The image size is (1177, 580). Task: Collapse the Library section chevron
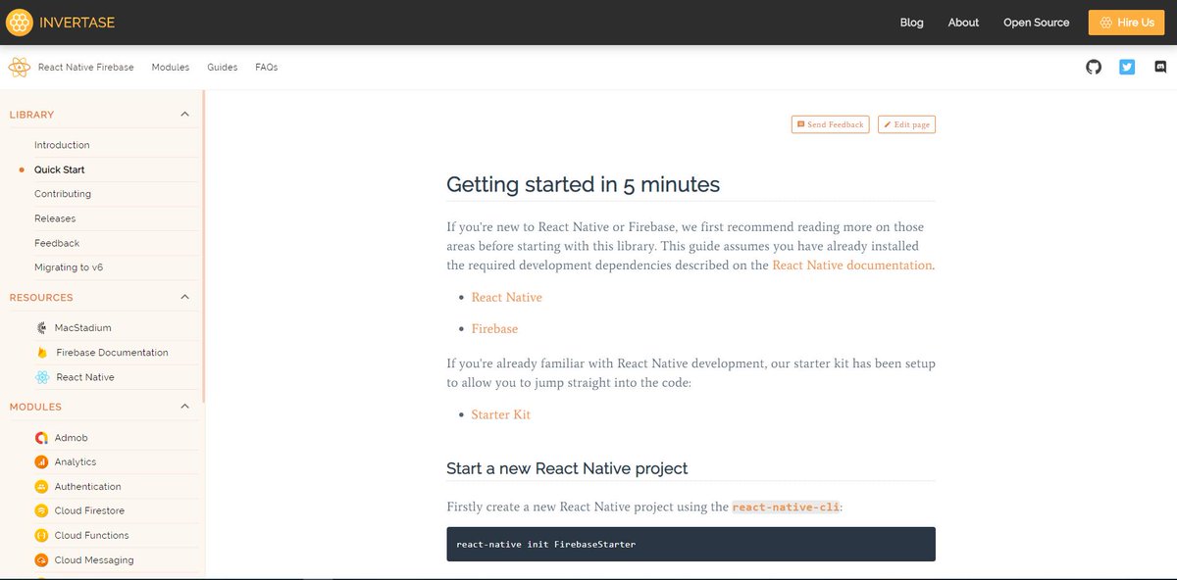tap(184, 115)
